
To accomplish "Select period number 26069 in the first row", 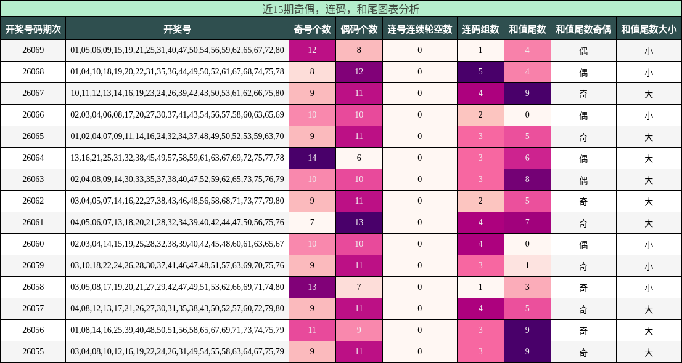I will pos(34,50).
